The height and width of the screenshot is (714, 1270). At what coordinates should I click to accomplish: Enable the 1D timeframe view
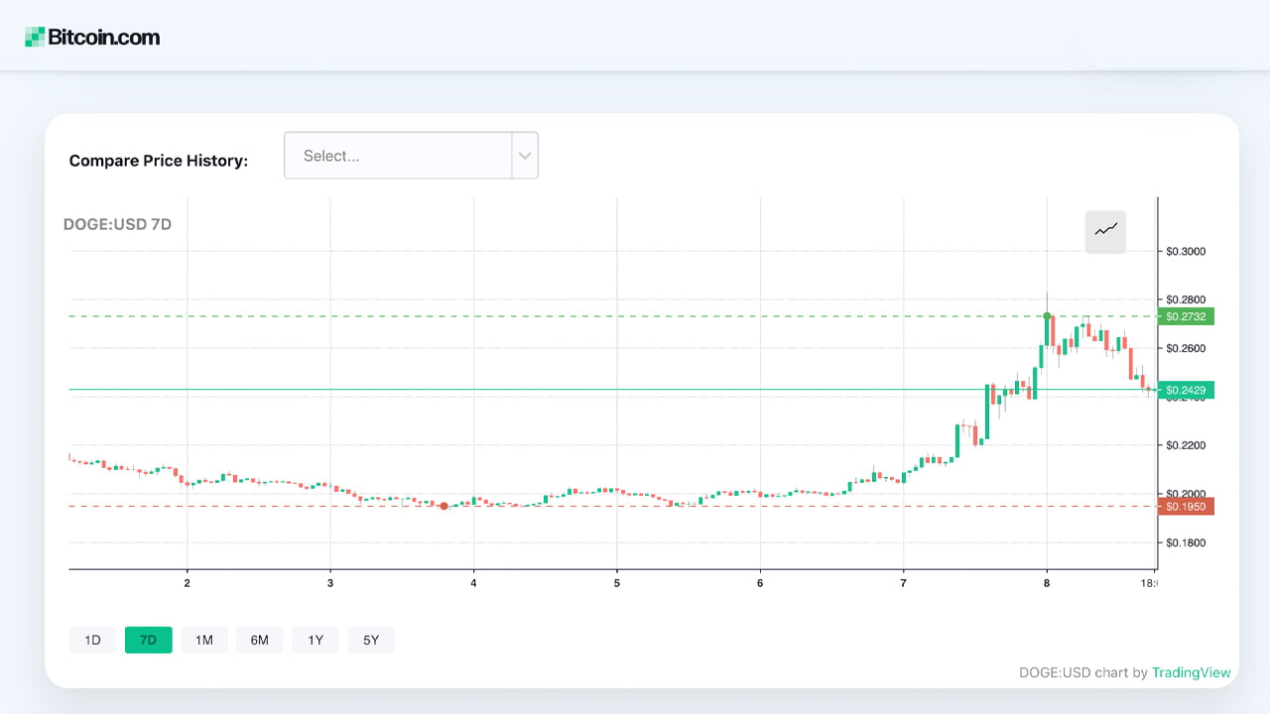92,640
